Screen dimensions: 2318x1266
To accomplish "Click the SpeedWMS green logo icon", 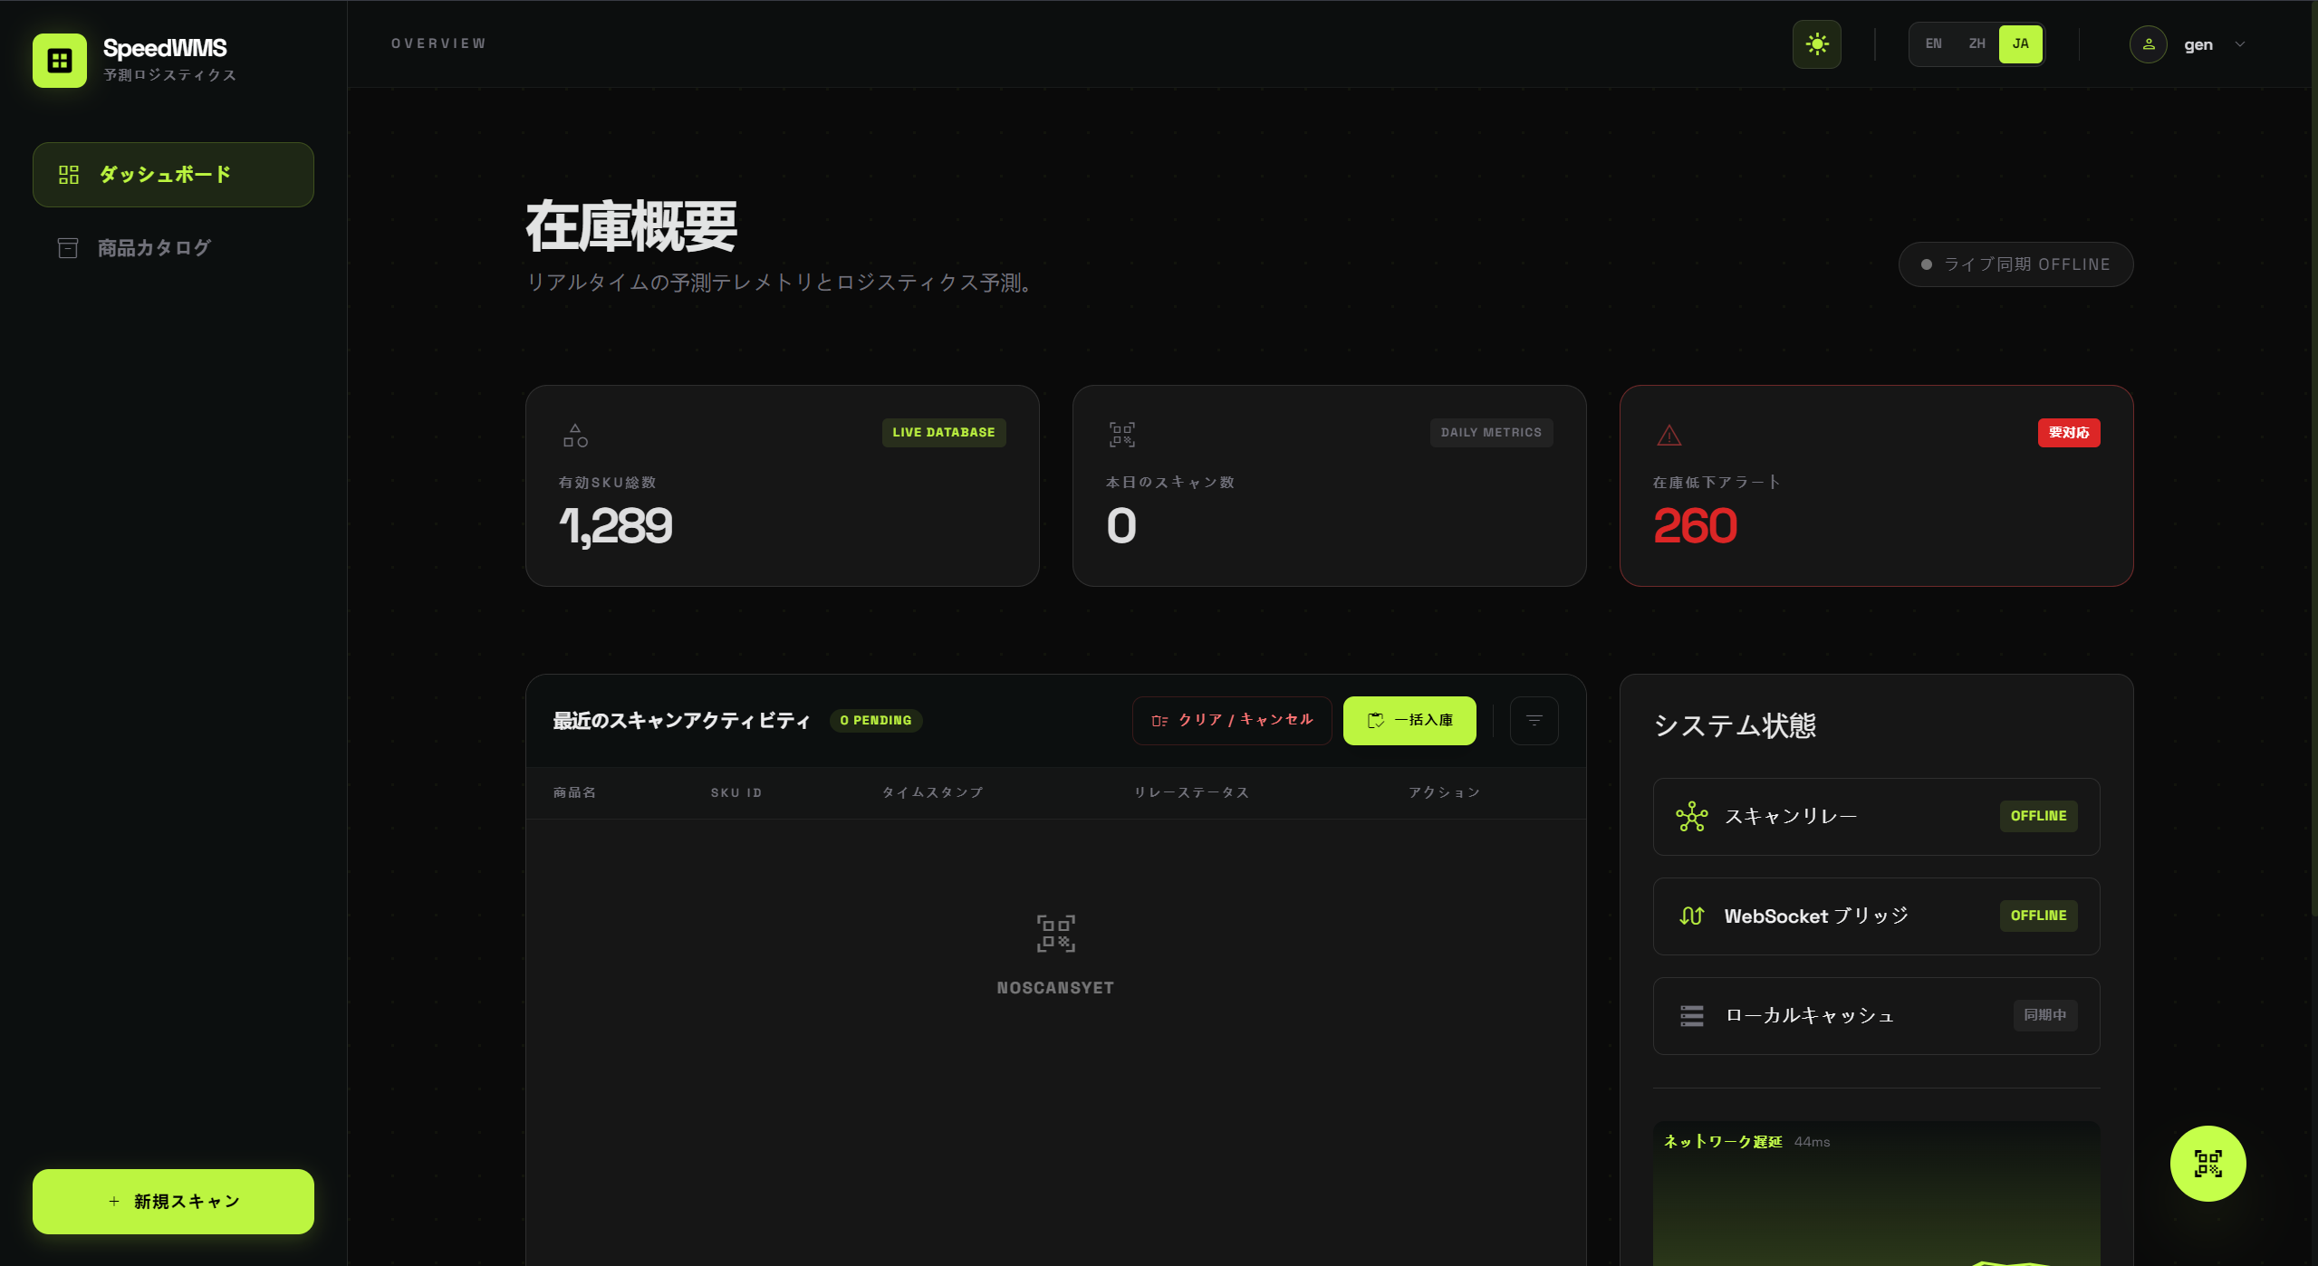I will coord(60,61).
